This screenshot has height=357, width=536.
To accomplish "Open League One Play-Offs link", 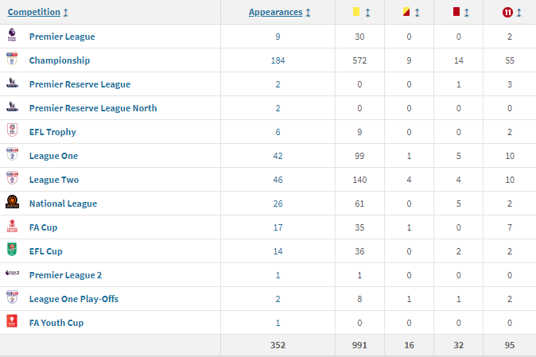I will click(72, 299).
